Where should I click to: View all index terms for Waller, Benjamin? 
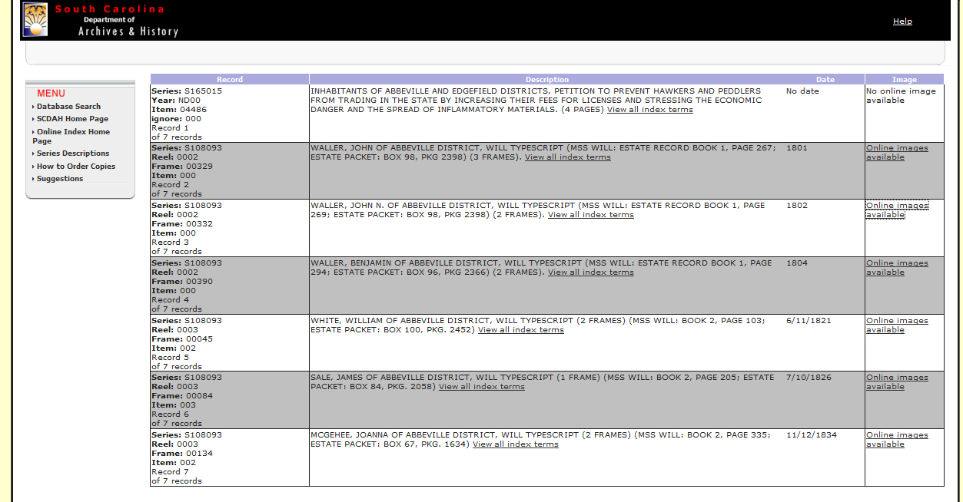(591, 272)
